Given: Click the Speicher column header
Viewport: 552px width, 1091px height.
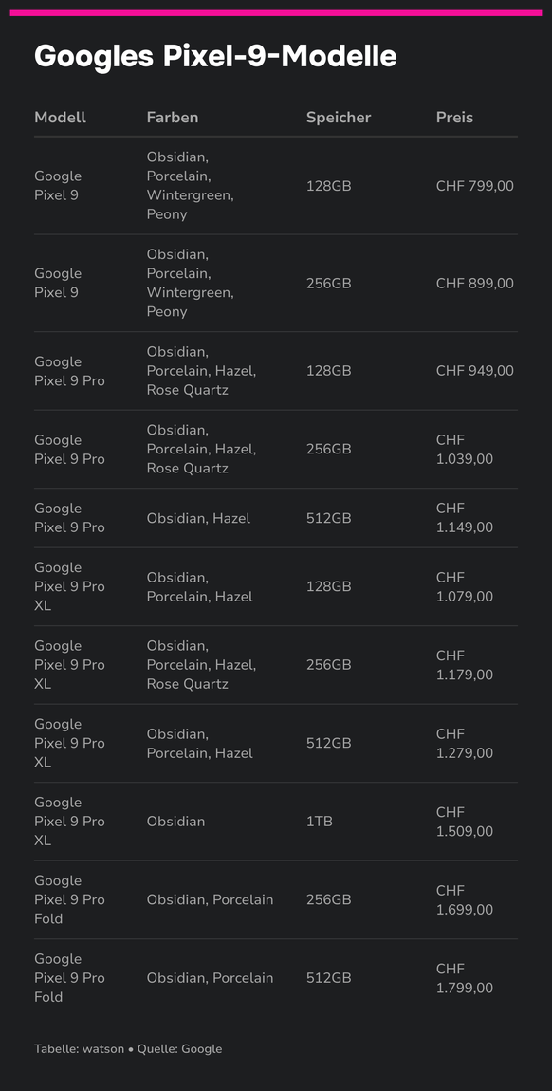Looking at the screenshot, I should [x=339, y=118].
